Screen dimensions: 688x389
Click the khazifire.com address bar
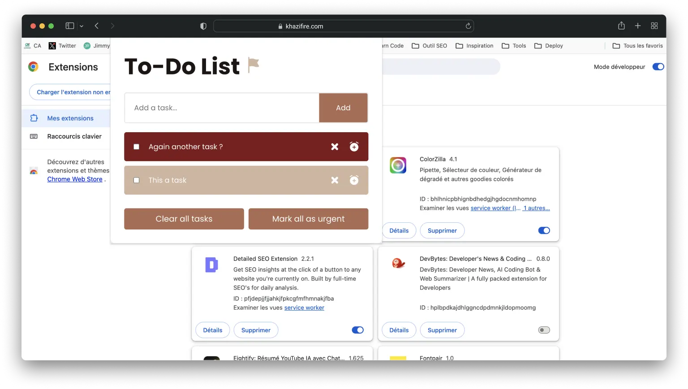(344, 26)
